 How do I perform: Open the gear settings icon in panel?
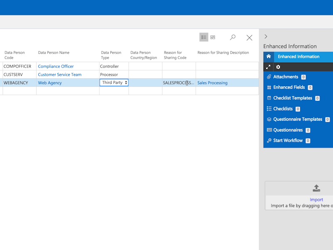coord(278,67)
